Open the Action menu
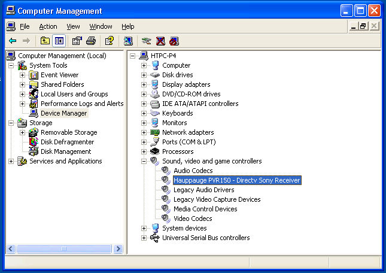Image resolution: width=386 pixels, height=273 pixels. (x=48, y=26)
